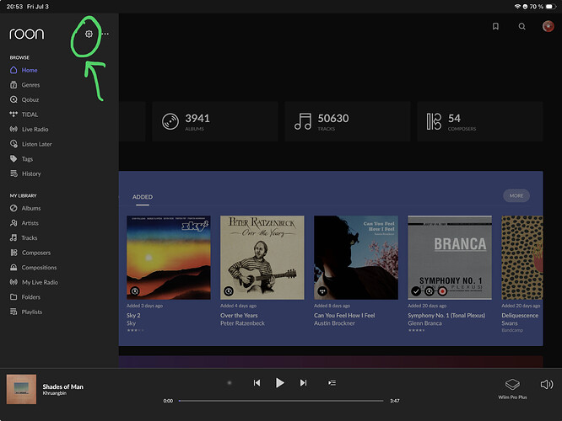Start playback with the play button
This screenshot has height=421, width=562.
(x=280, y=383)
